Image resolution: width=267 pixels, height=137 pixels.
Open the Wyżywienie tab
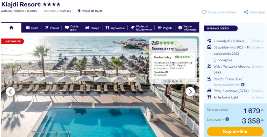[115, 28]
